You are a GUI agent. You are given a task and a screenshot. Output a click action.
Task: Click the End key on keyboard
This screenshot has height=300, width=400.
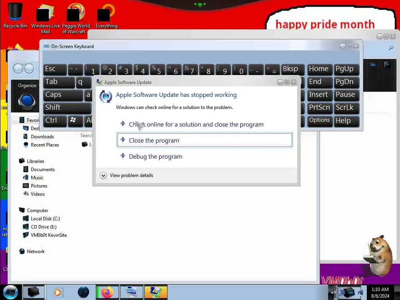[x=320, y=82]
